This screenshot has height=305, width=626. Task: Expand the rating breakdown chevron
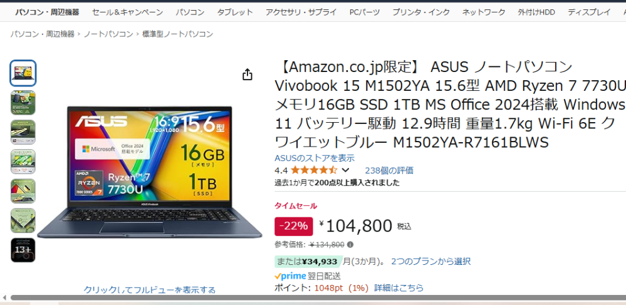346,170
